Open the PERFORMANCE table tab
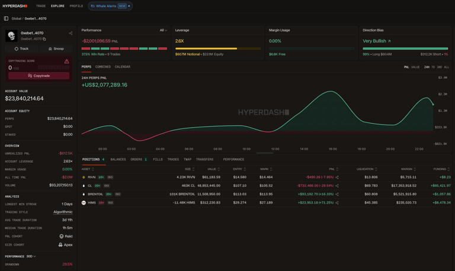Image resolution: width=455 pixels, height=271 pixels. click(233, 159)
